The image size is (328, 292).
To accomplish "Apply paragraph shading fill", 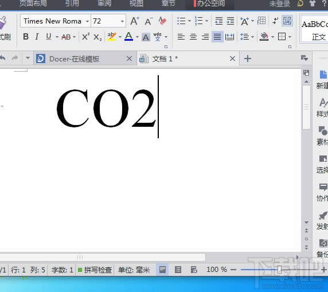I will click(x=264, y=37).
